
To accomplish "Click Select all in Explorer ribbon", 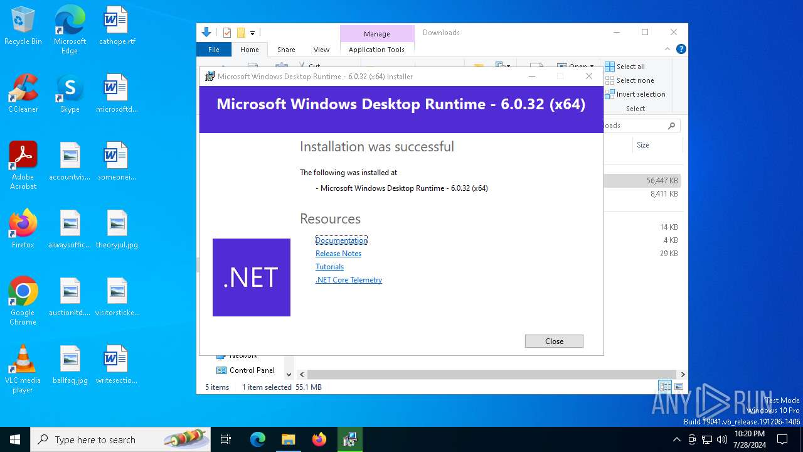I will [625, 67].
